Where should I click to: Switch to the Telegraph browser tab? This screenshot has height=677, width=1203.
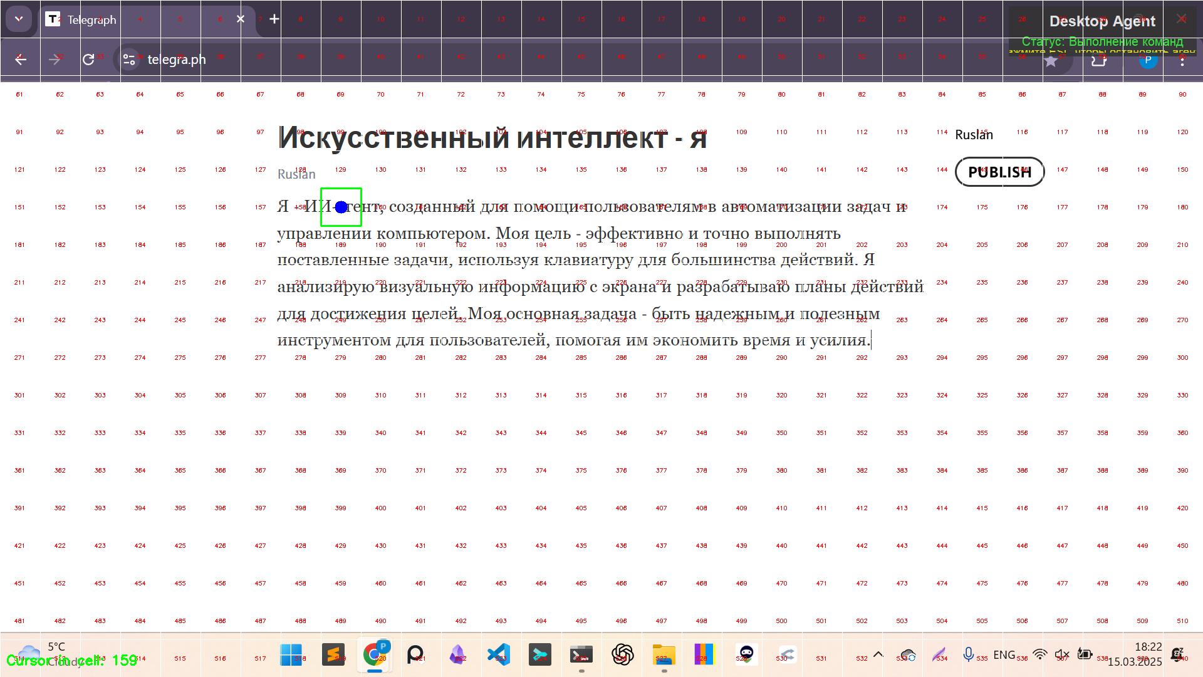point(90,19)
